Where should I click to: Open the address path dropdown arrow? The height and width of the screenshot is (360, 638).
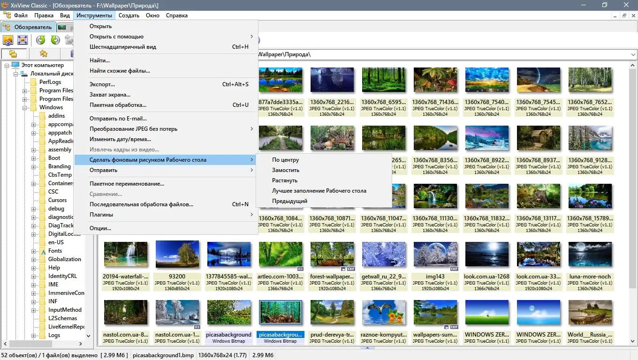click(632, 55)
